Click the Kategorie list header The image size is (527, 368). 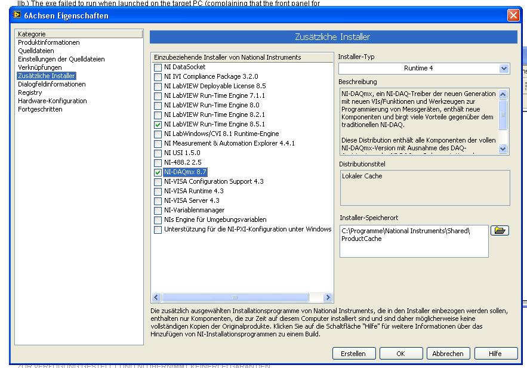pyautogui.click(x=79, y=34)
